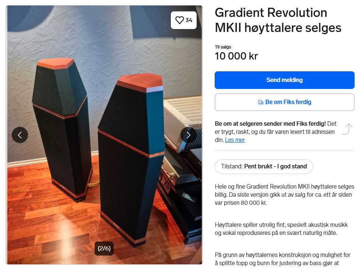Click the main speaker photo
Viewport: 359px width, 268px height.
point(104,135)
